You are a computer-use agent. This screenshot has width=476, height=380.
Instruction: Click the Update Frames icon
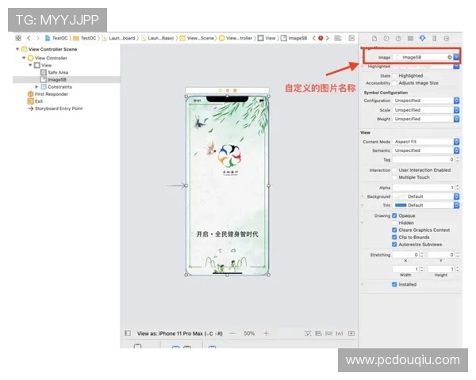pyautogui.click(x=308, y=333)
